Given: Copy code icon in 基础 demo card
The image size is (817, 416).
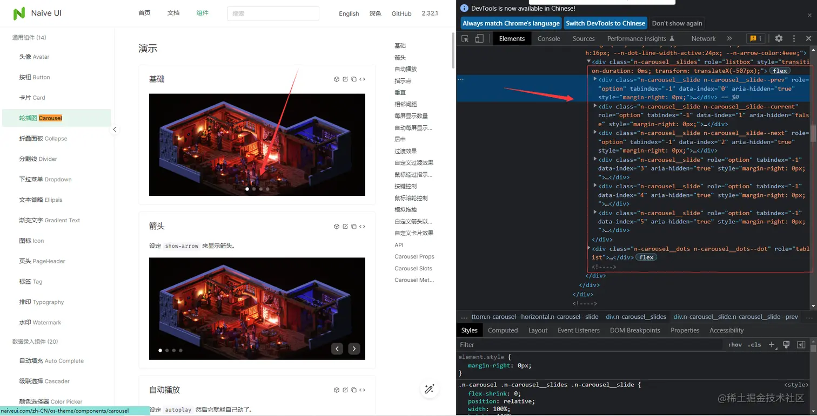Looking at the screenshot, I should coord(354,79).
